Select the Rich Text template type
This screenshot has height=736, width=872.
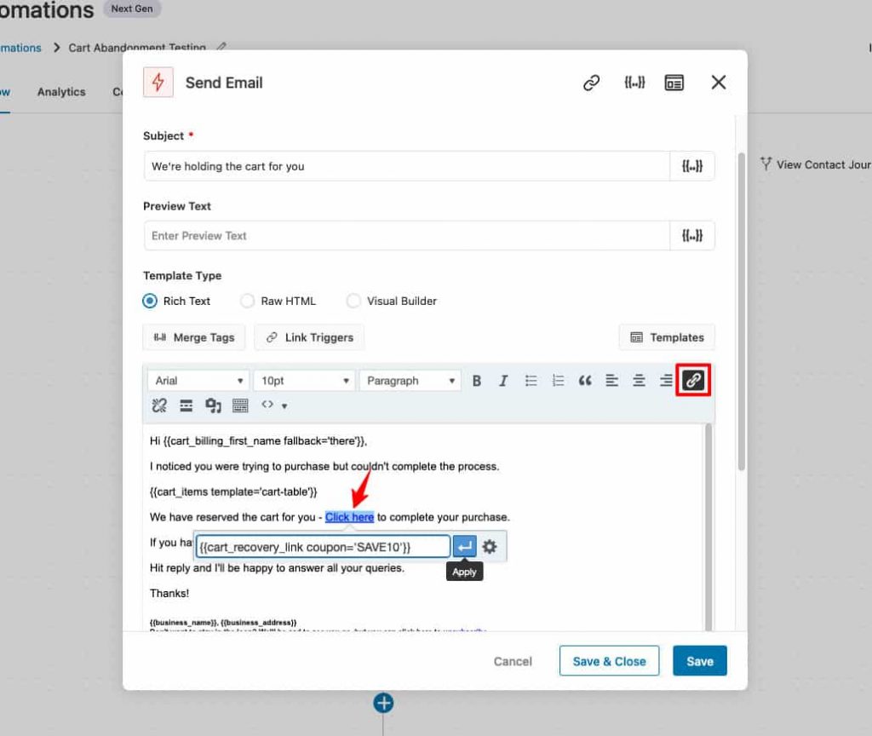tap(150, 301)
